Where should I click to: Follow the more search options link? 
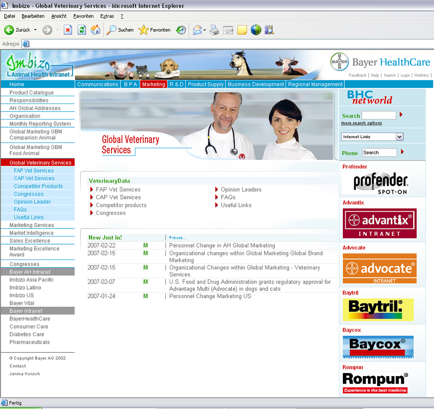[362, 123]
